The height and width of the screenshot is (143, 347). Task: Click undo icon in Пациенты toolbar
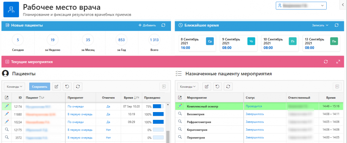tap(67, 87)
